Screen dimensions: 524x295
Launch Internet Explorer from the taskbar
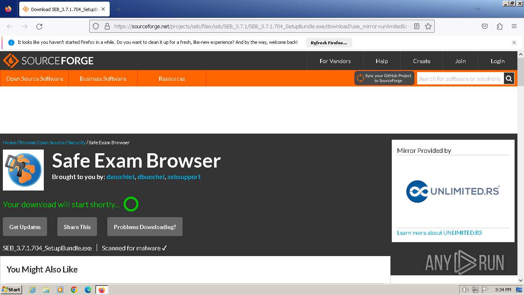tap(32, 290)
